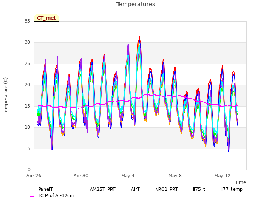Click the green AirT legend swatch
The image size is (272, 204).
click(125, 190)
